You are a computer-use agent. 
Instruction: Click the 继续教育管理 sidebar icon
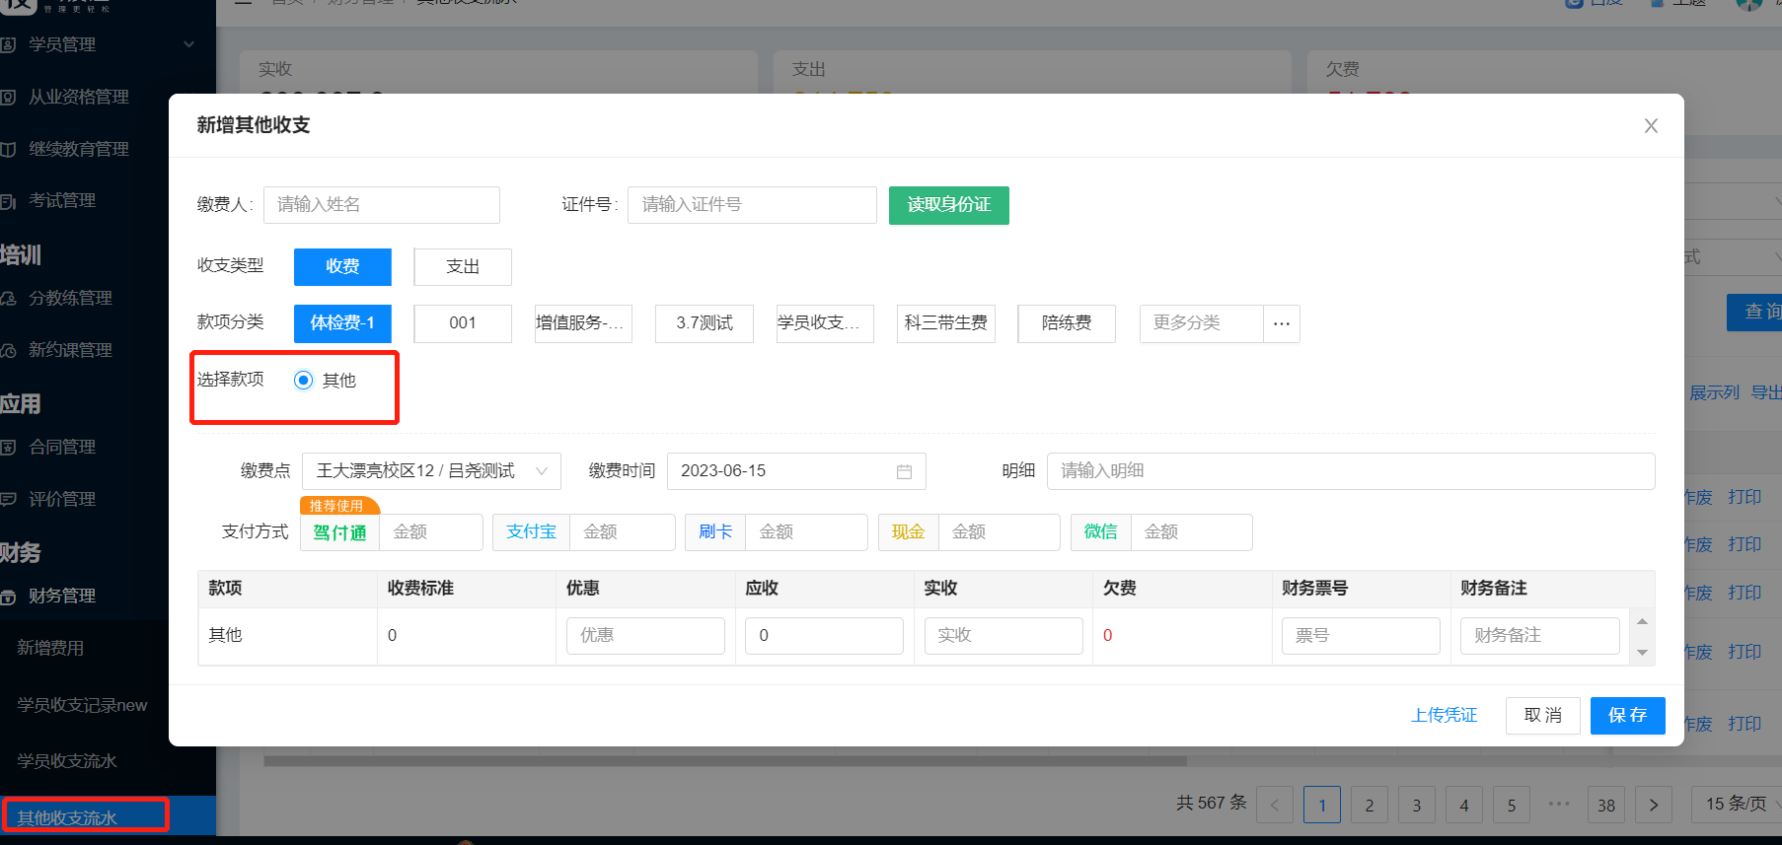pyautogui.click(x=8, y=149)
